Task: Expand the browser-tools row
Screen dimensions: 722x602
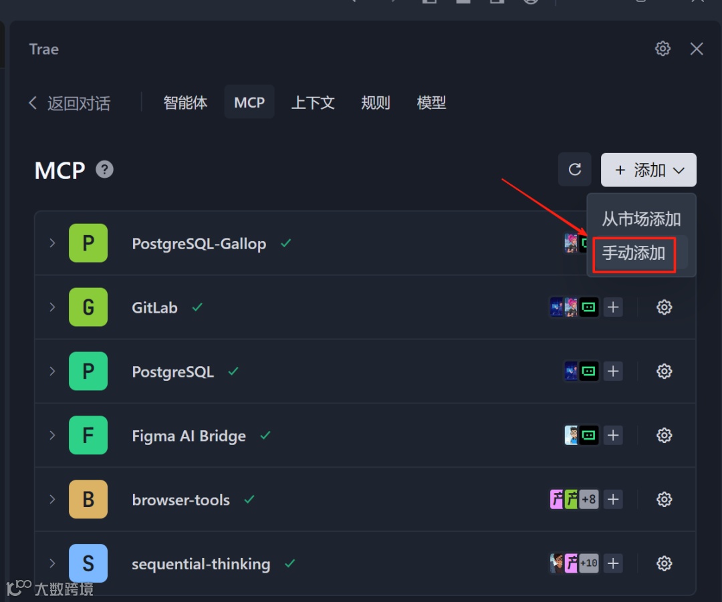Action: [52, 499]
